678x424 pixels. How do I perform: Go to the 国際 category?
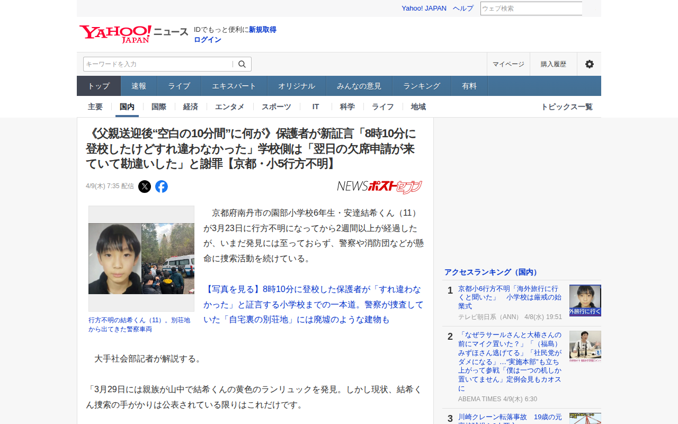coord(159,107)
